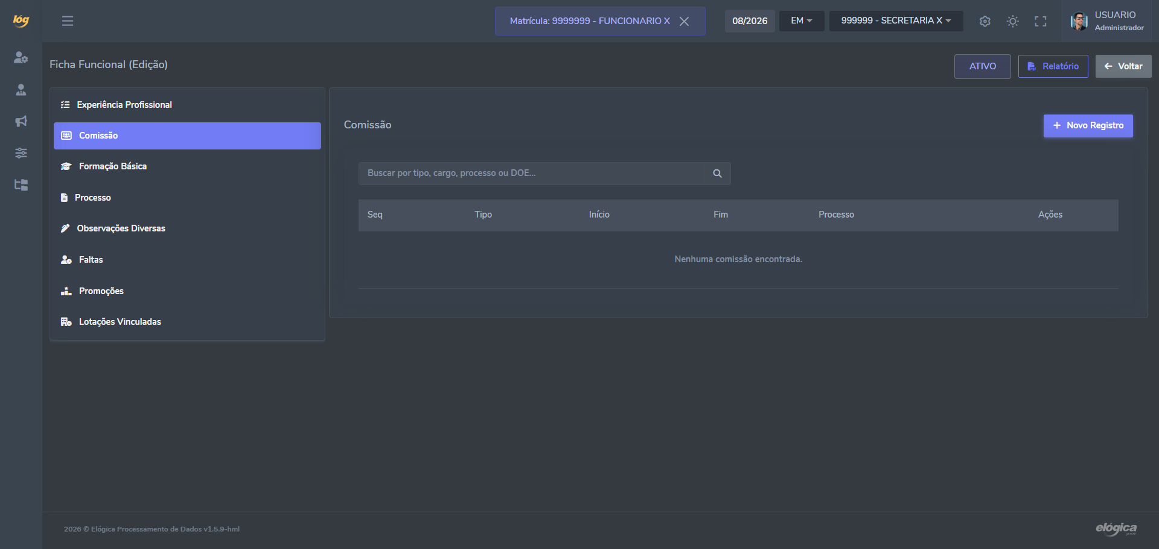Click the Início column header

[599, 215]
